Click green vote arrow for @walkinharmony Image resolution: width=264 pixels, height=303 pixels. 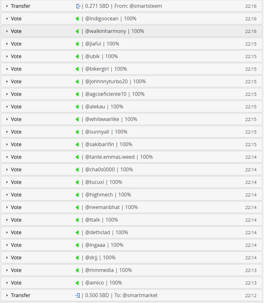click(x=77, y=31)
